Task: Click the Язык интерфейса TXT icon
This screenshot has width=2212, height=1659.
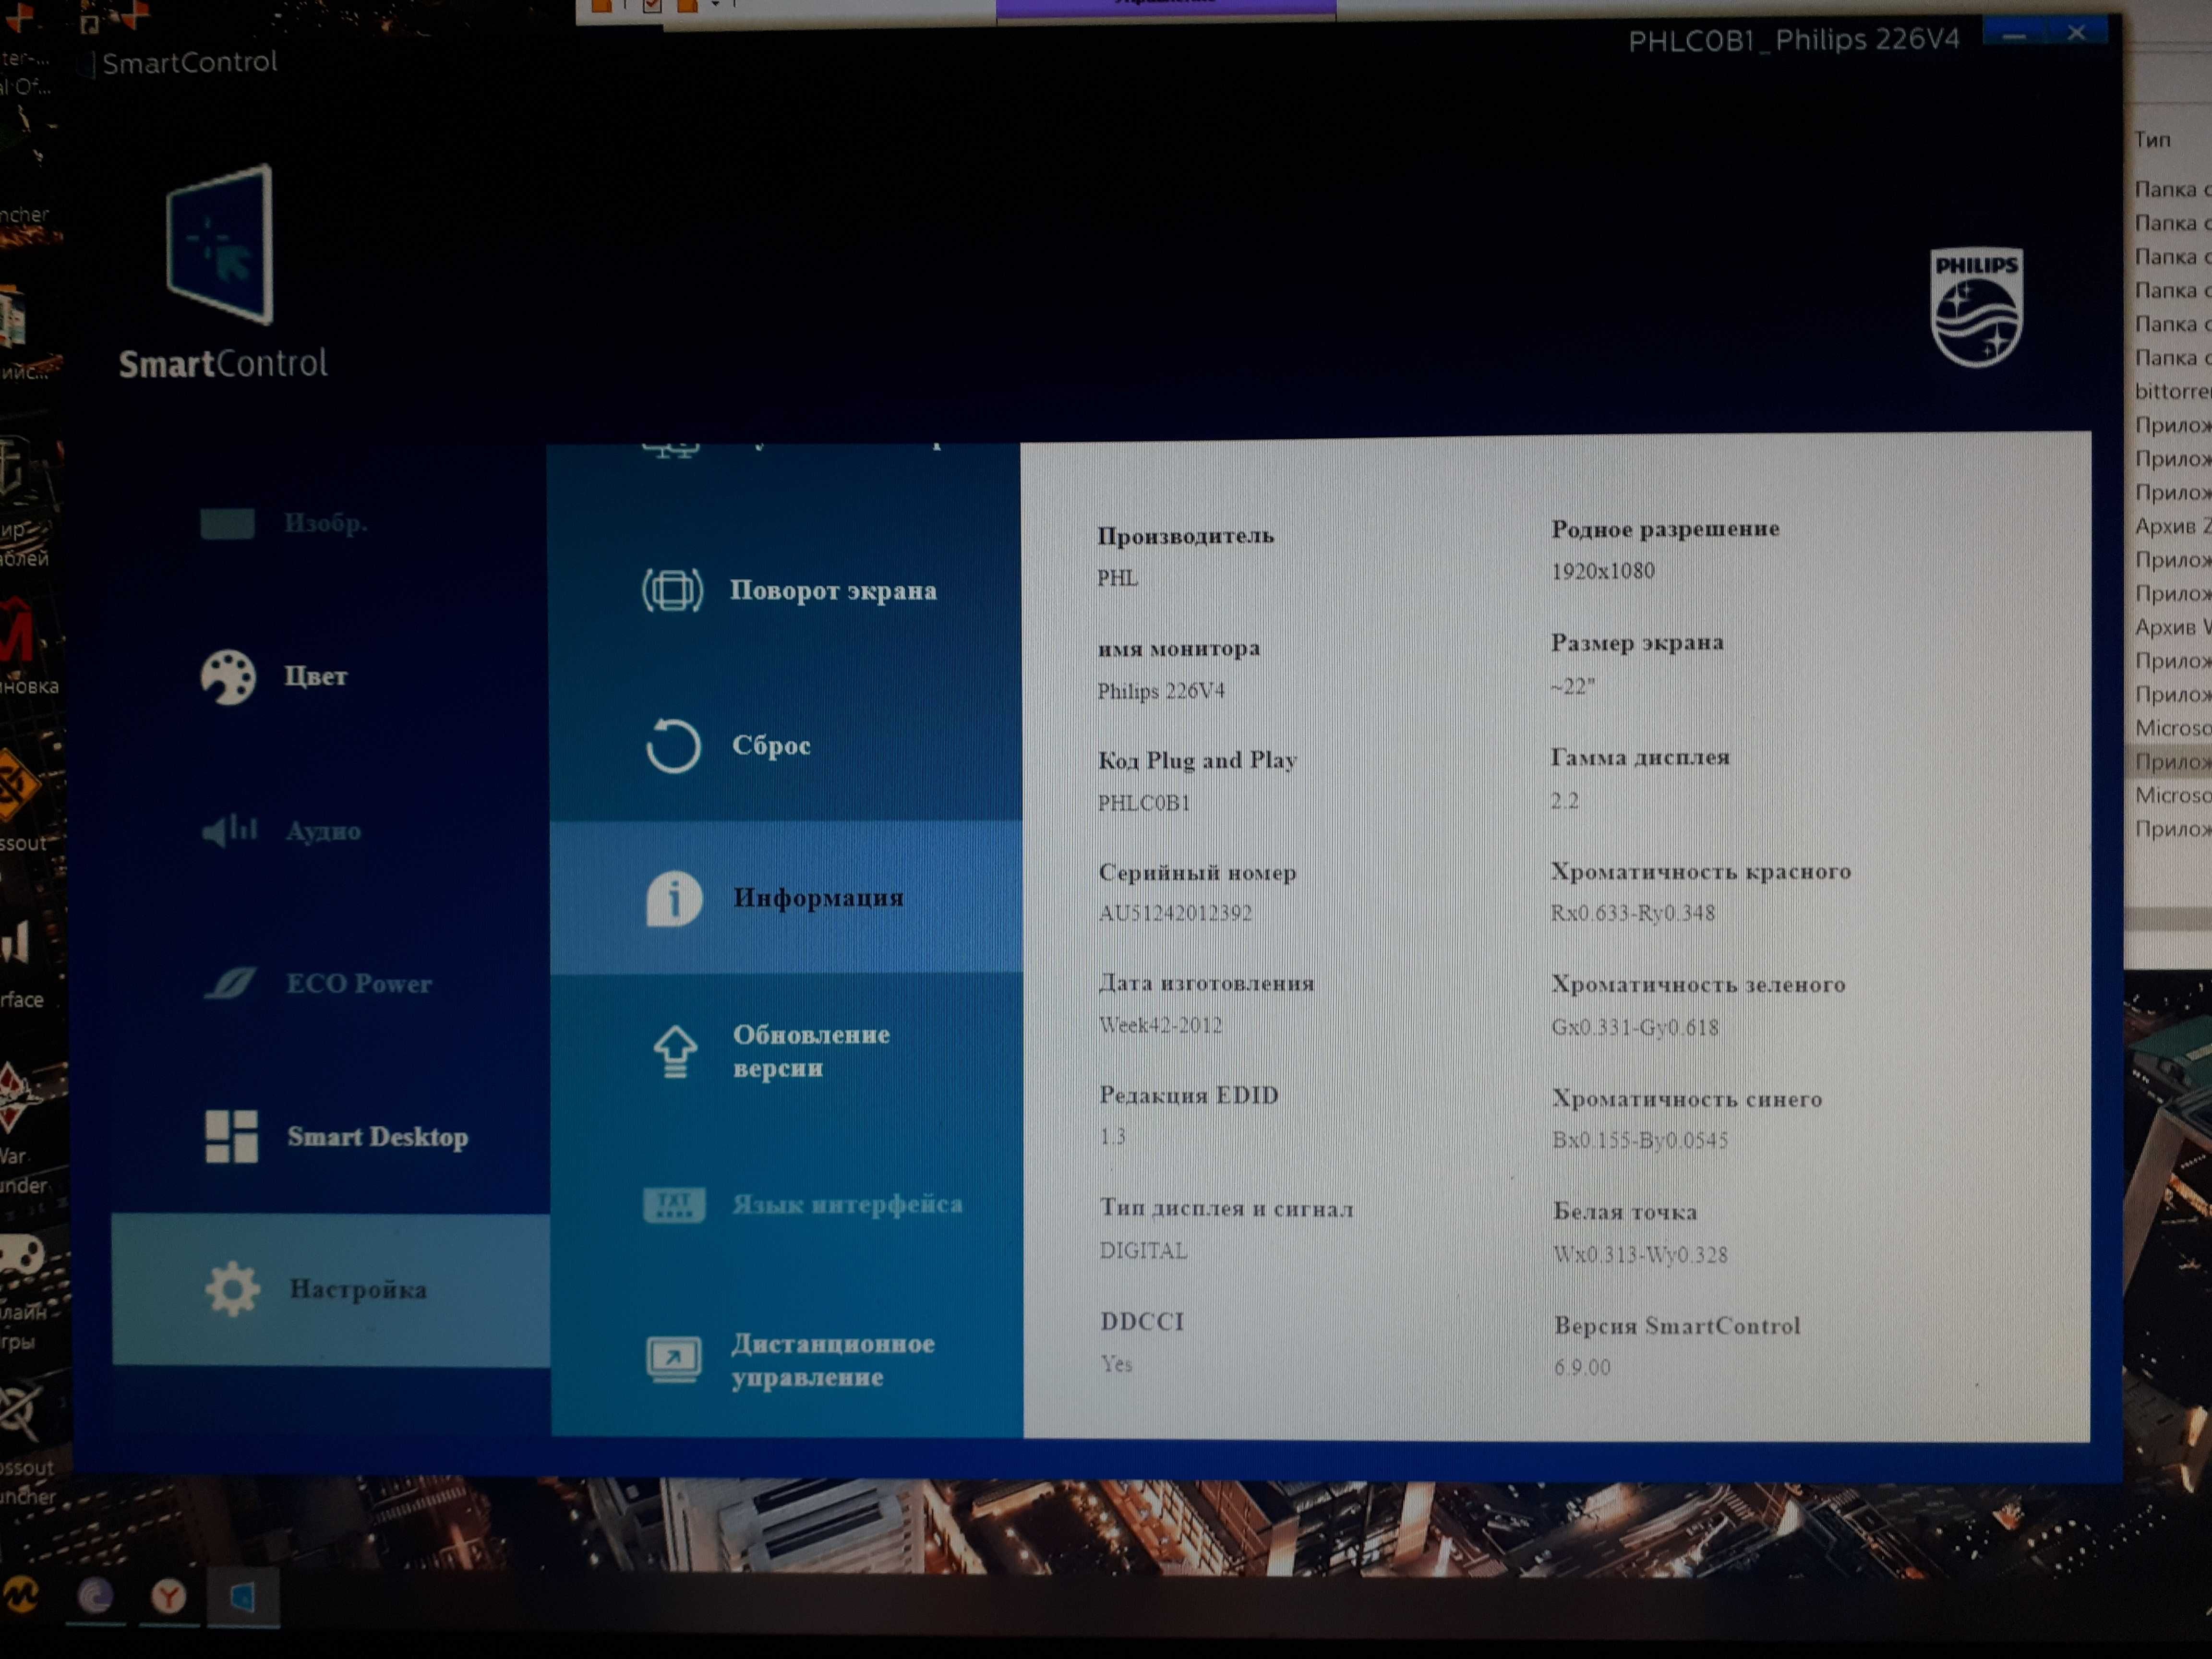Action: (x=674, y=1205)
